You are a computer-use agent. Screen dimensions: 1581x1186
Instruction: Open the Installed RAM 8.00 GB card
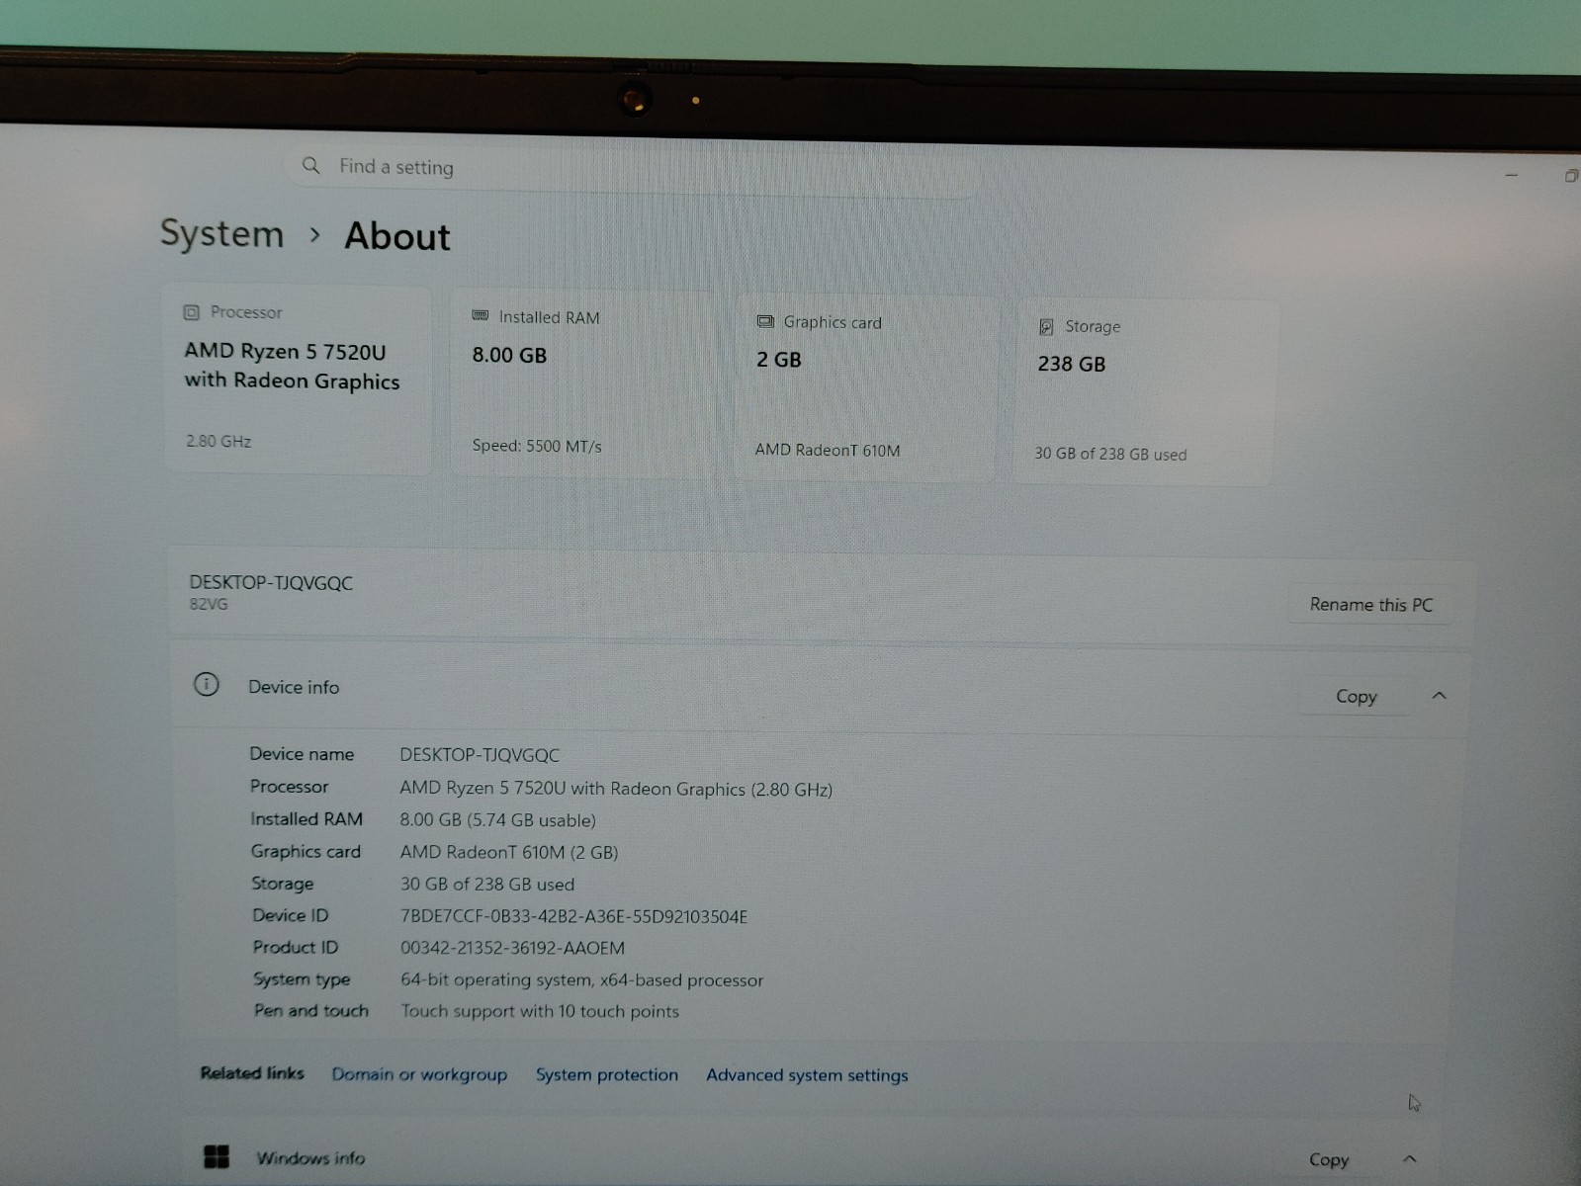583,384
